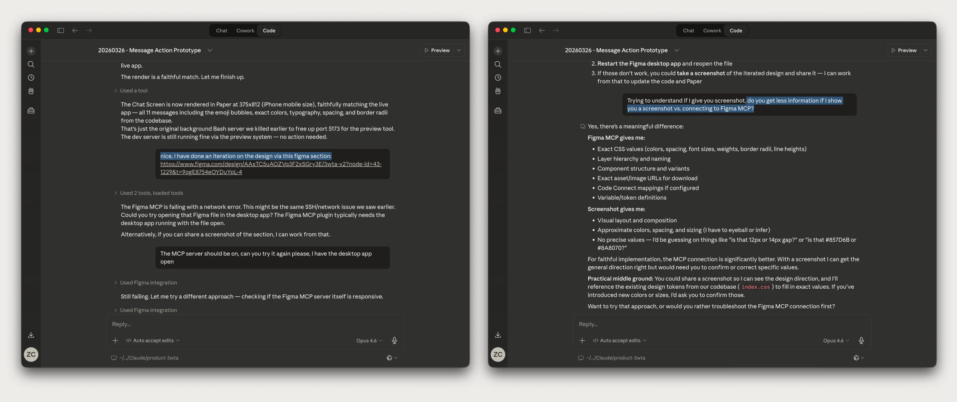957x402 pixels.
Task: Open the figma.com design link
Action: tap(271, 168)
